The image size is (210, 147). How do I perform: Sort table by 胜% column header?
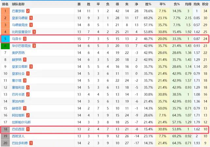pyautogui.click(x=148, y=4)
